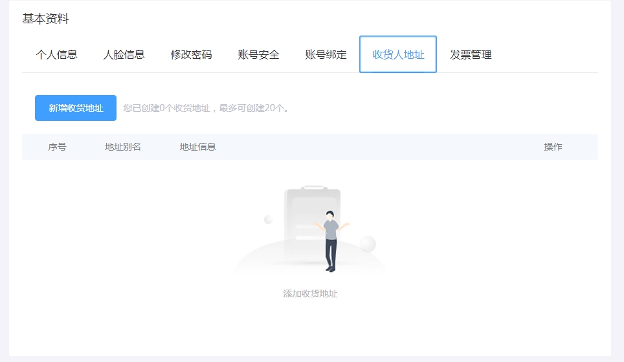Select the 账号安全 tab
Image resolution: width=624 pixels, height=362 pixels.
[258, 54]
